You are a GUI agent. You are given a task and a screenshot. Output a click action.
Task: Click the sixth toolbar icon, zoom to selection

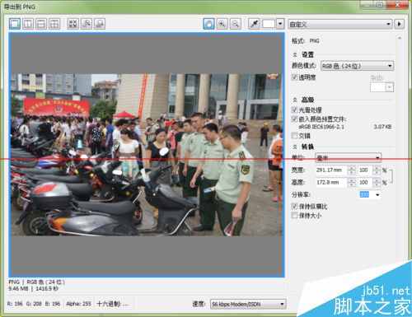(87, 24)
